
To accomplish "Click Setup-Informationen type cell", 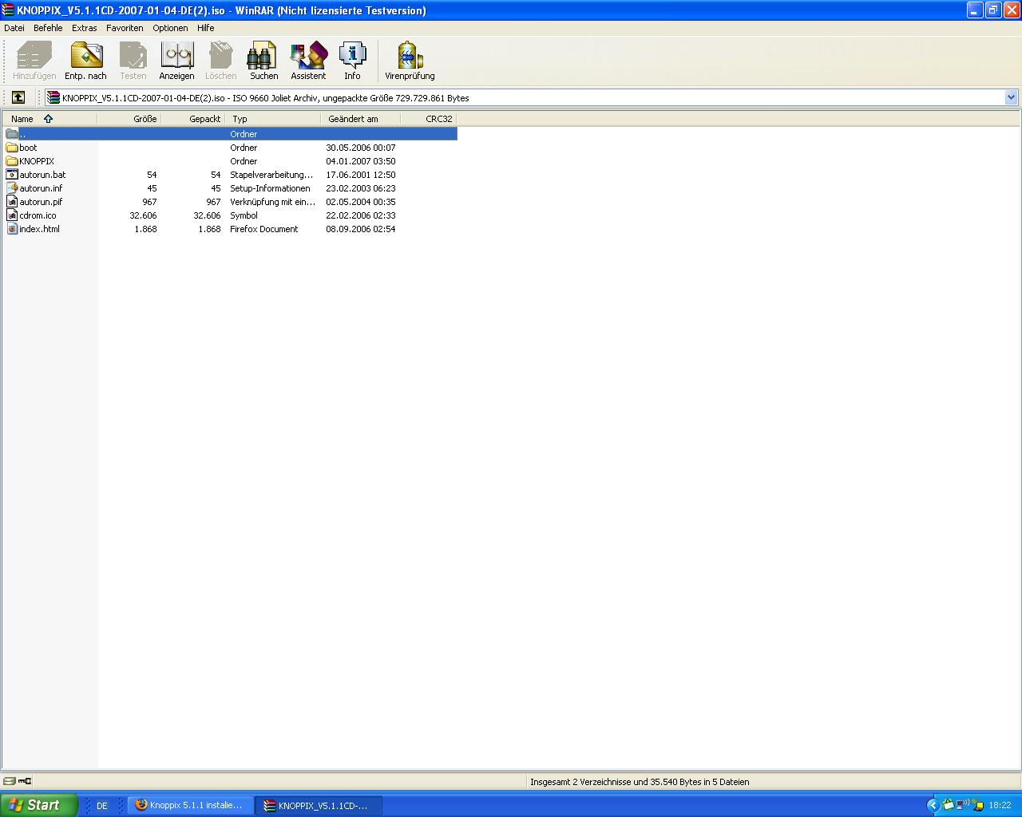I will click(270, 188).
